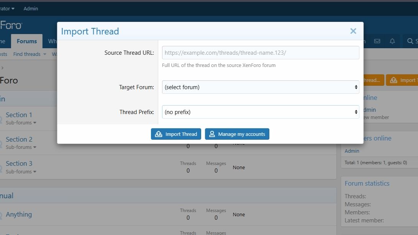Click the Total members guests text
The width and height of the screenshot is (418, 235).
(375, 163)
